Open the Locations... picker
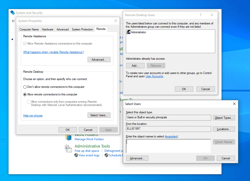The image size is (250, 181). (224, 129)
